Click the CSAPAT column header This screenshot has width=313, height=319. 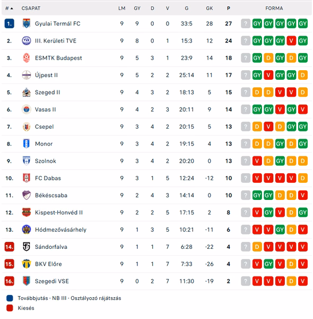[x=31, y=9]
